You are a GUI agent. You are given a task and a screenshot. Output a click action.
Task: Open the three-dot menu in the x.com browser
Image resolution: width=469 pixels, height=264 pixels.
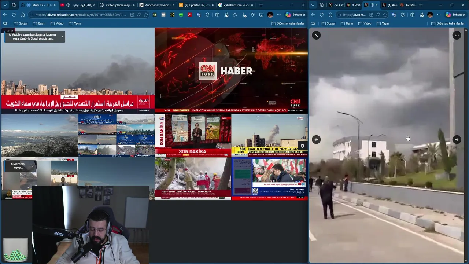pos(439,15)
